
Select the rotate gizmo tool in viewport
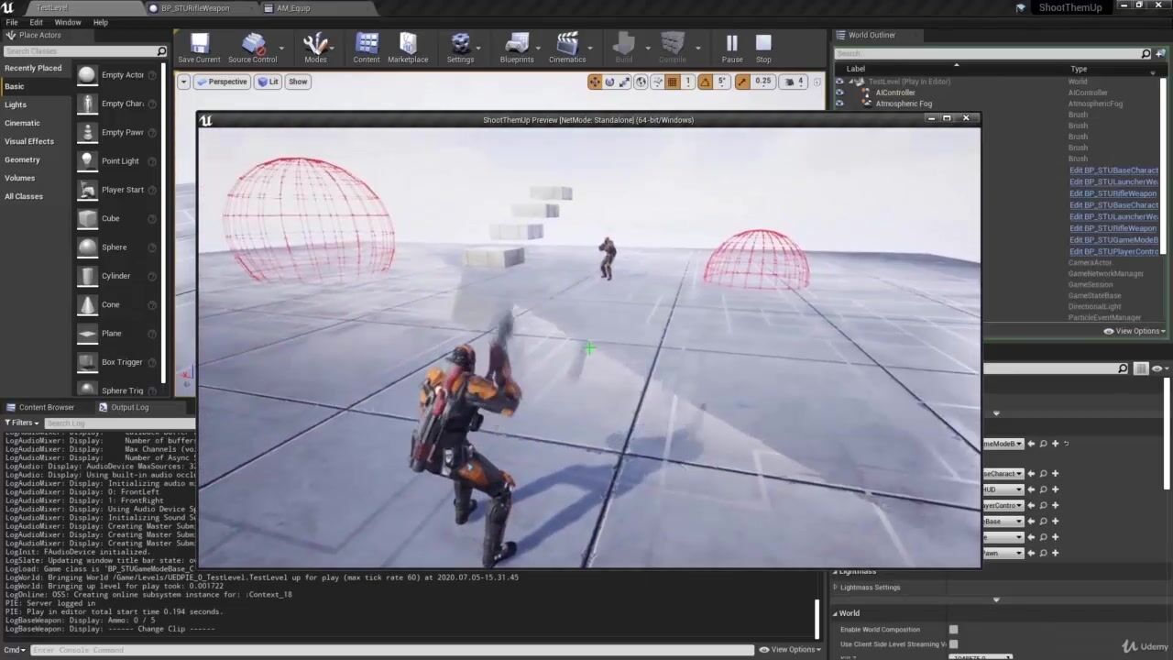[609, 82]
